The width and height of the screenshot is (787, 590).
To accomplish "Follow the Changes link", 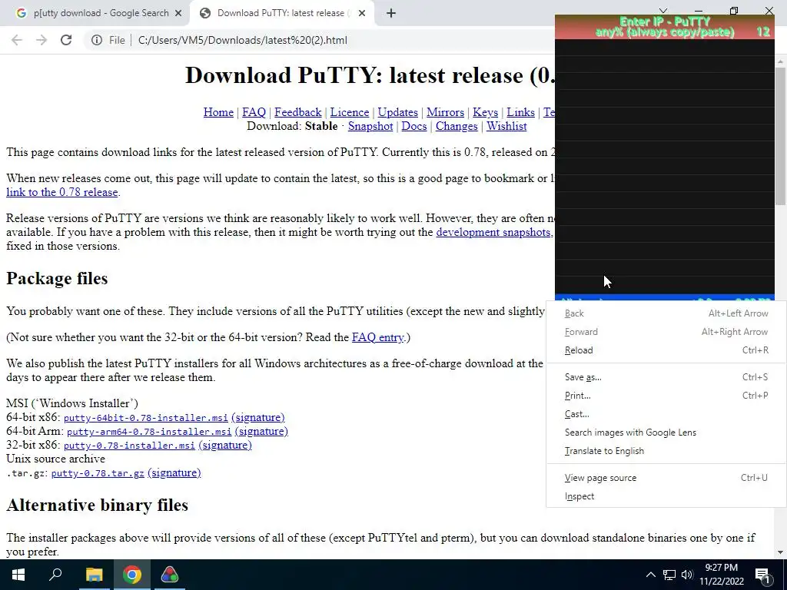I will [457, 127].
